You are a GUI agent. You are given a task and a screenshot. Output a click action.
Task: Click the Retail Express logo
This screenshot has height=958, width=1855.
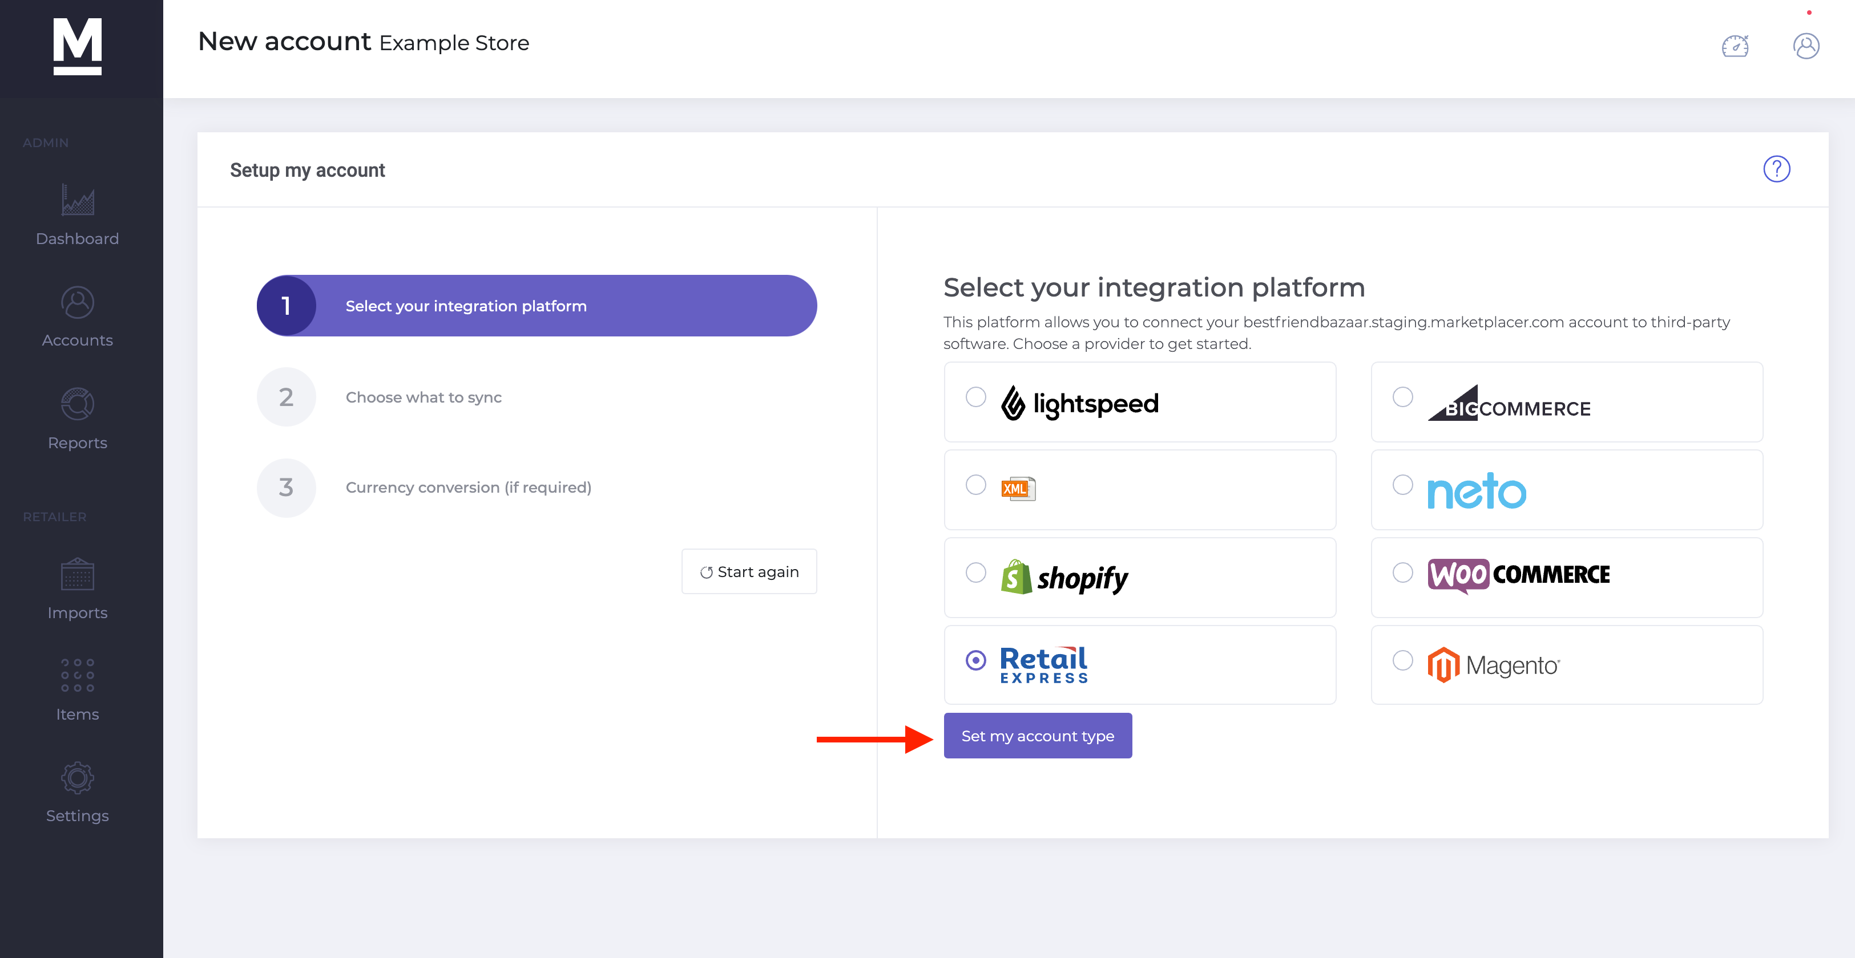click(x=1044, y=664)
